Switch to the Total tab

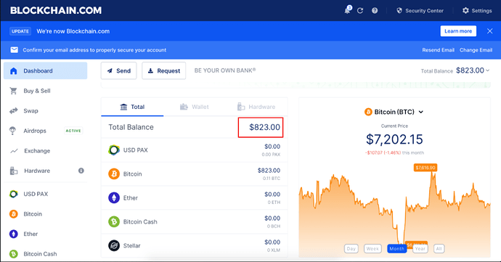132,107
